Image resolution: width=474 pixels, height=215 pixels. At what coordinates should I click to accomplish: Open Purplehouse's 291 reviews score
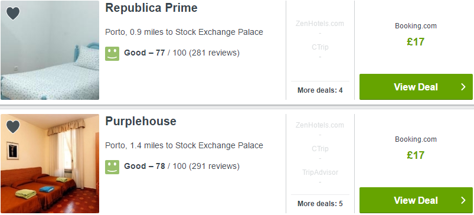[182, 167]
